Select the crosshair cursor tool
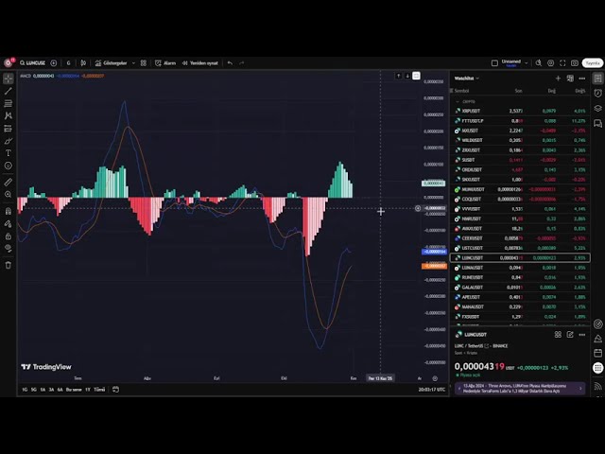Viewport: 605px width, 454px height. [x=9, y=79]
